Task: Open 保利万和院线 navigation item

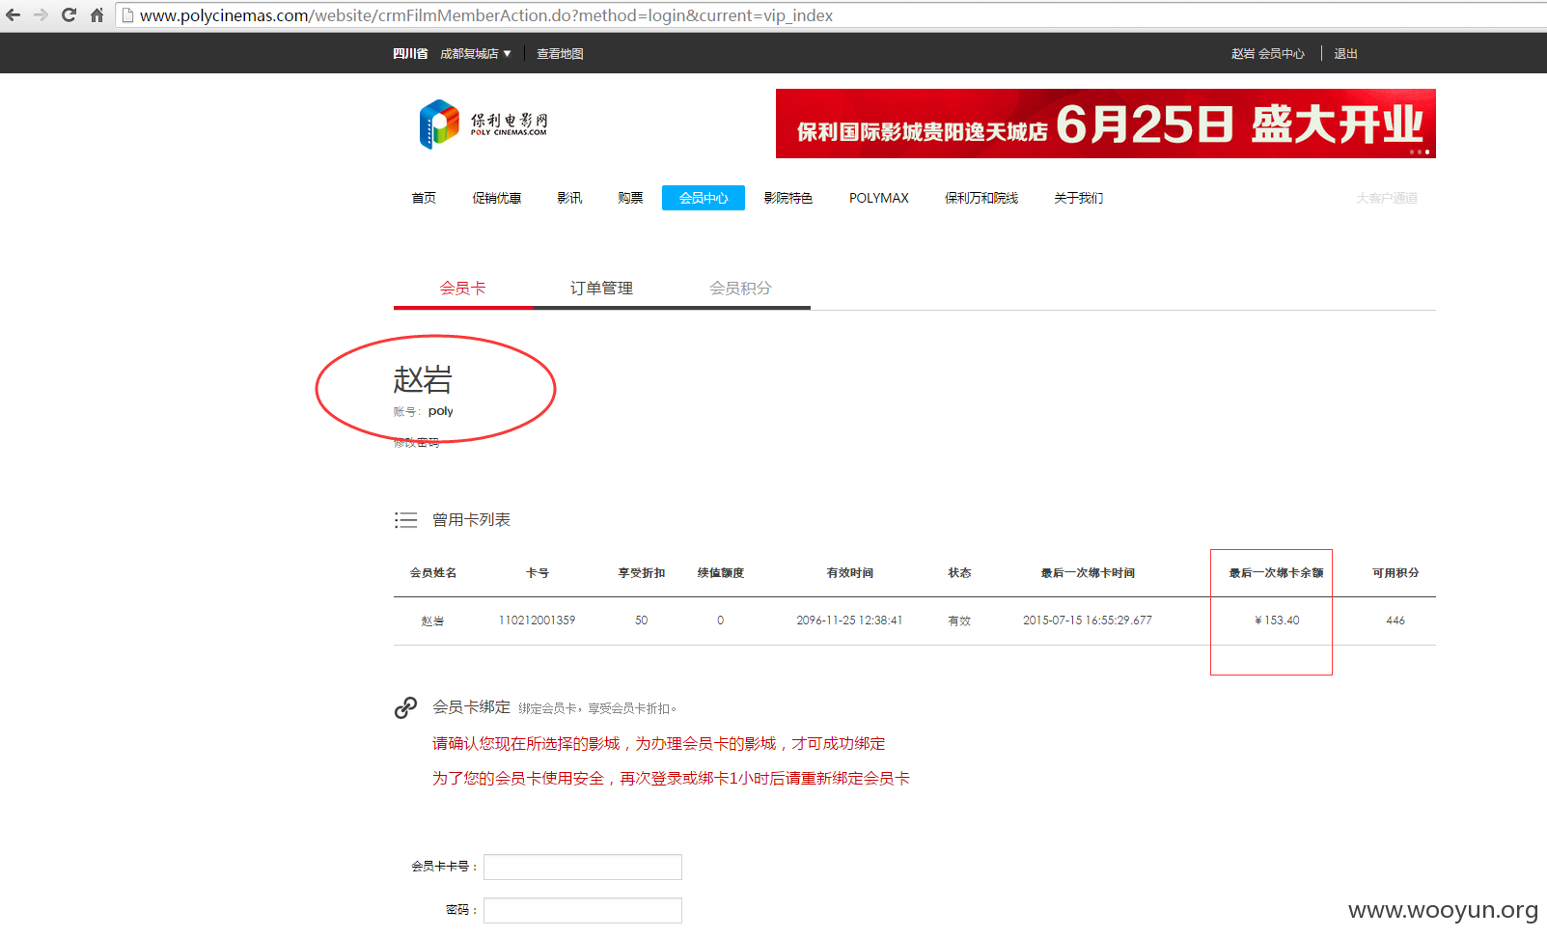Action: tap(981, 198)
